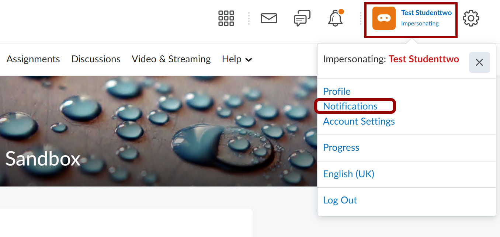Open the admin tools gear icon
Viewport: 500px width, 237px height.
(471, 18)
